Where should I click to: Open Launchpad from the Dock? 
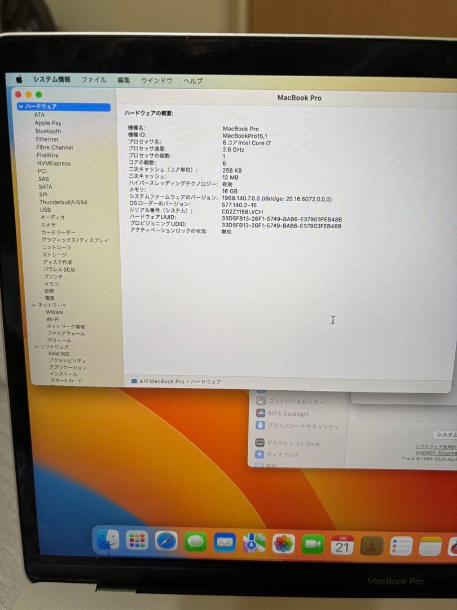[x=137, y=541]
